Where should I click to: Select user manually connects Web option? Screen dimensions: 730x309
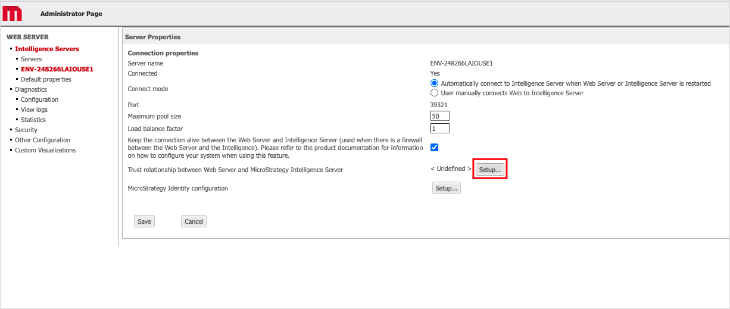435,93
